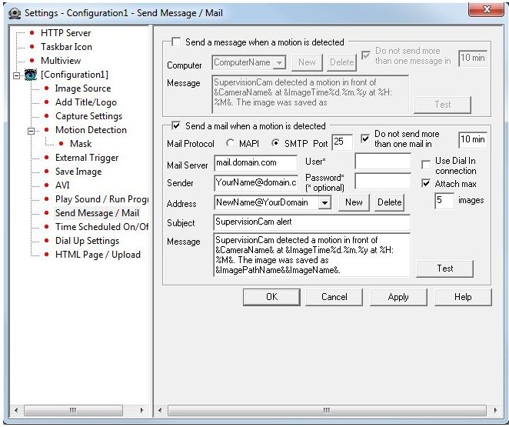509x427 pixels.
Task: Select the MAPI mail protocol
Action: (x=230, y=143)
